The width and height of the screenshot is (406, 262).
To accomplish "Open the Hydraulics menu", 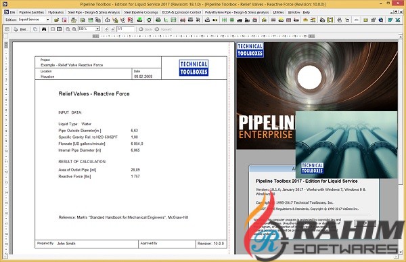I will pos(55,12).
